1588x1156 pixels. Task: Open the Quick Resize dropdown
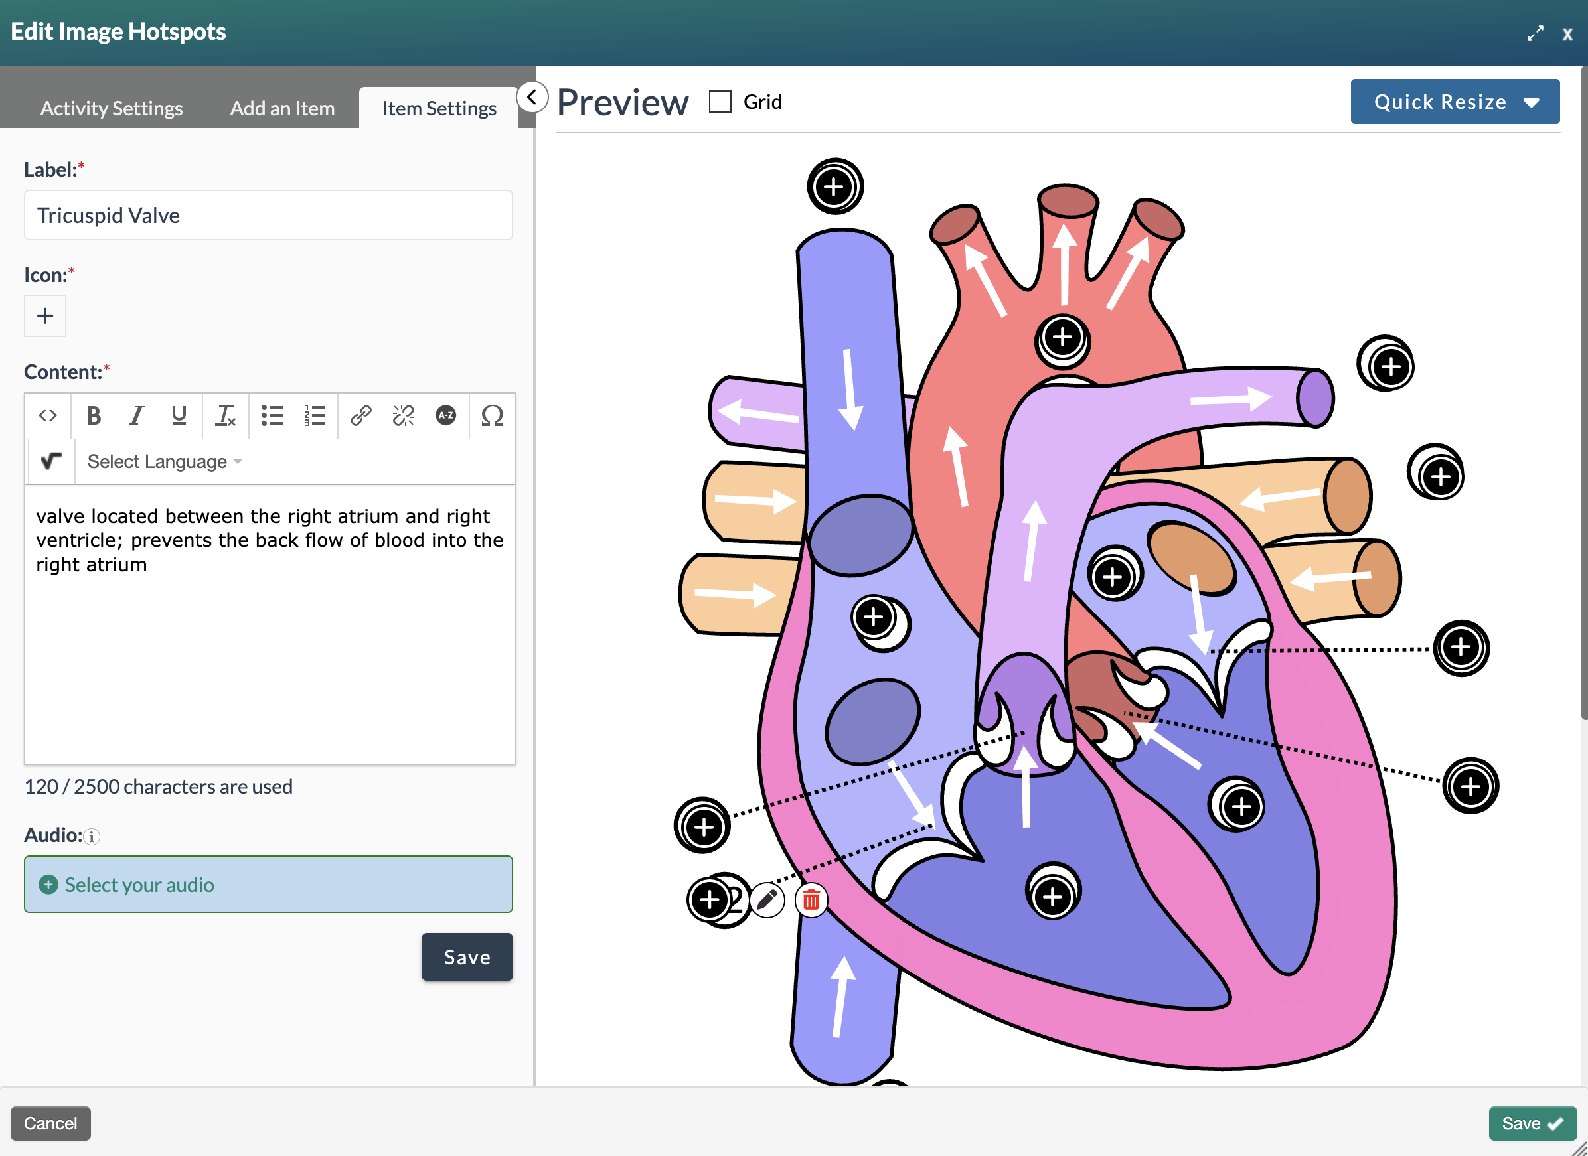pos(1455,102)
